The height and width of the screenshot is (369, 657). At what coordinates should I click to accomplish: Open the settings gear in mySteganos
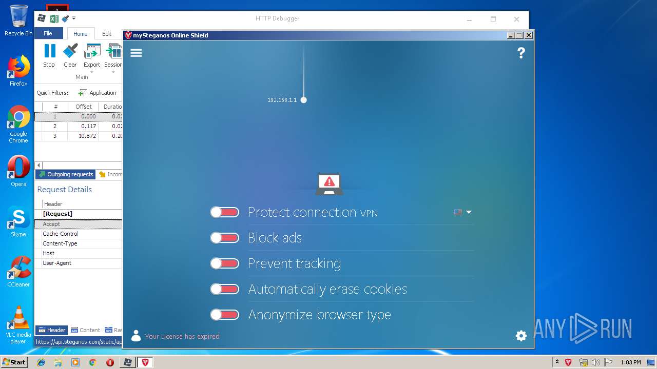click(521, 336)
